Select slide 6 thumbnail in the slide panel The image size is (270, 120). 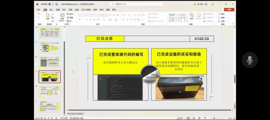point(50,91)
